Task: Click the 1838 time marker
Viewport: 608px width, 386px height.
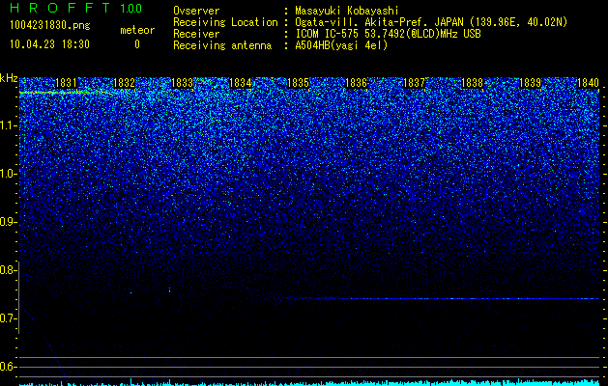Action: pos(473,83)
